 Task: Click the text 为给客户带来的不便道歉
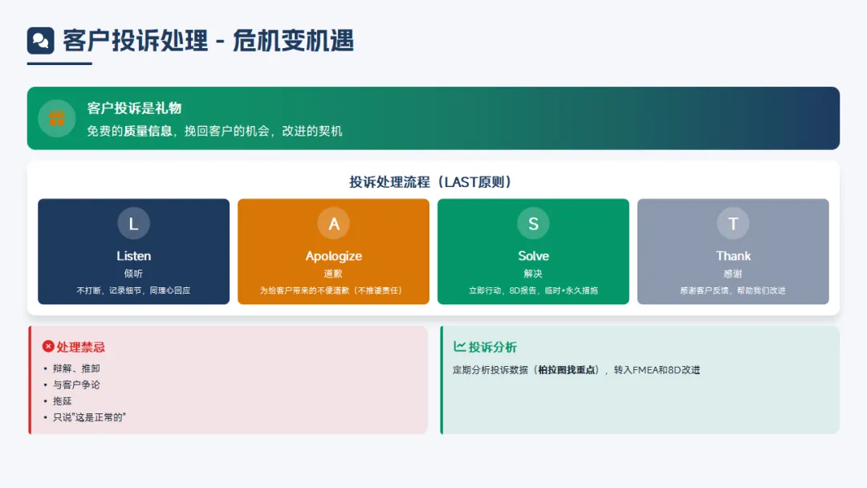pos(305,290)
